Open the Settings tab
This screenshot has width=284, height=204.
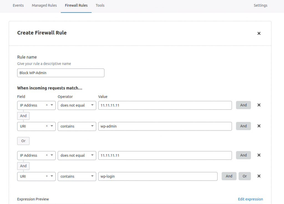[260, 6]
